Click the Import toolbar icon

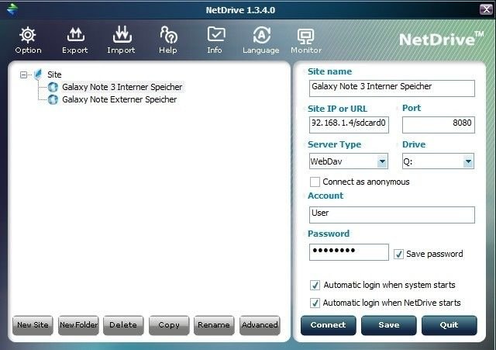(122, 35)
